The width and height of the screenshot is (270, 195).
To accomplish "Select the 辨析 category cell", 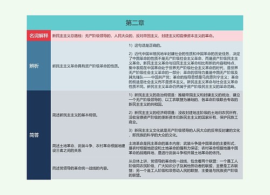I will click(x=39, y=66).
